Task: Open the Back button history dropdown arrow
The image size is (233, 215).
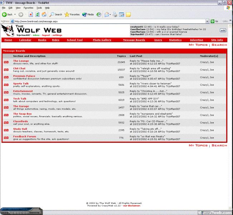Action: (x=15, y=14)
